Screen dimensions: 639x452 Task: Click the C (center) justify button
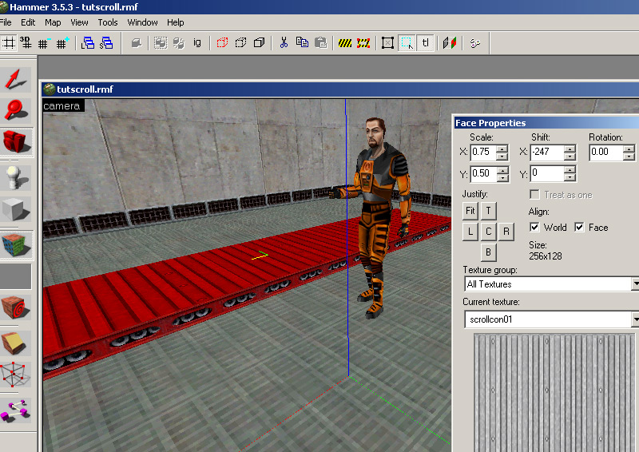488,232
